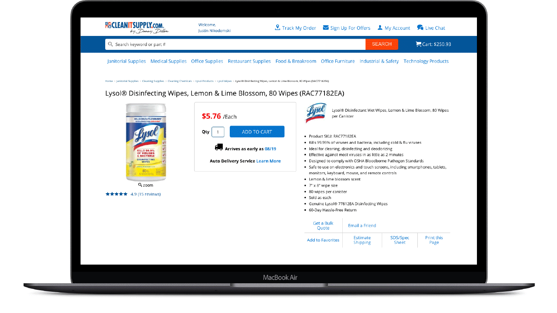Open the Technology Products menu
557x313 pixels.
click(x=426, y=61)
